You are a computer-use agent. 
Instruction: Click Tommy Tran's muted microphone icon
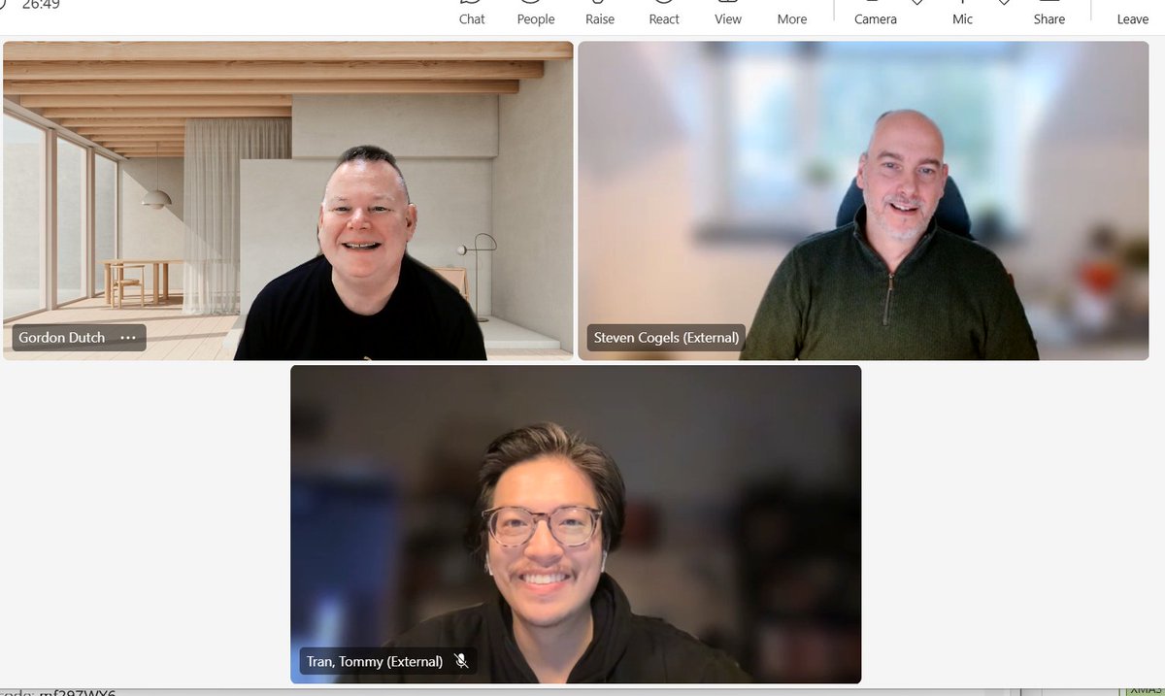pos(462,661)
